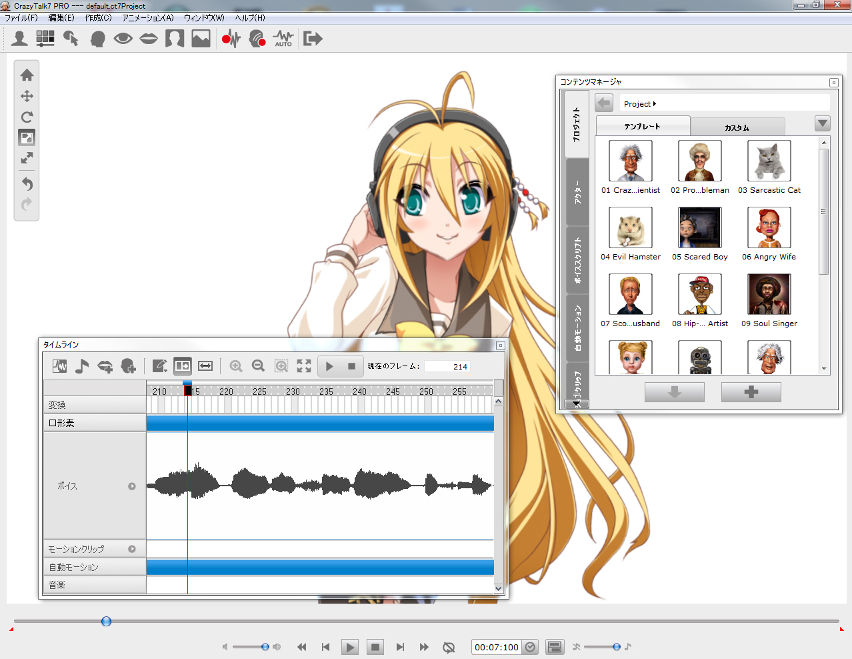Expand the モーションクリップ track arrow
This screenshot has width=852, height=659.
click(132, 549)
